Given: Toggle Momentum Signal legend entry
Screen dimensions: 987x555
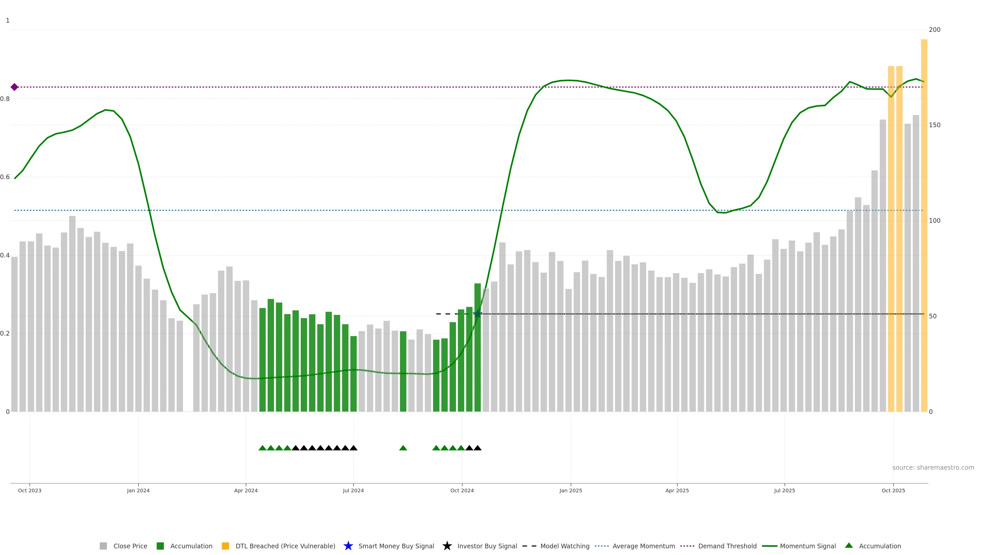Looking at the screenshot, I should point(808,546).
